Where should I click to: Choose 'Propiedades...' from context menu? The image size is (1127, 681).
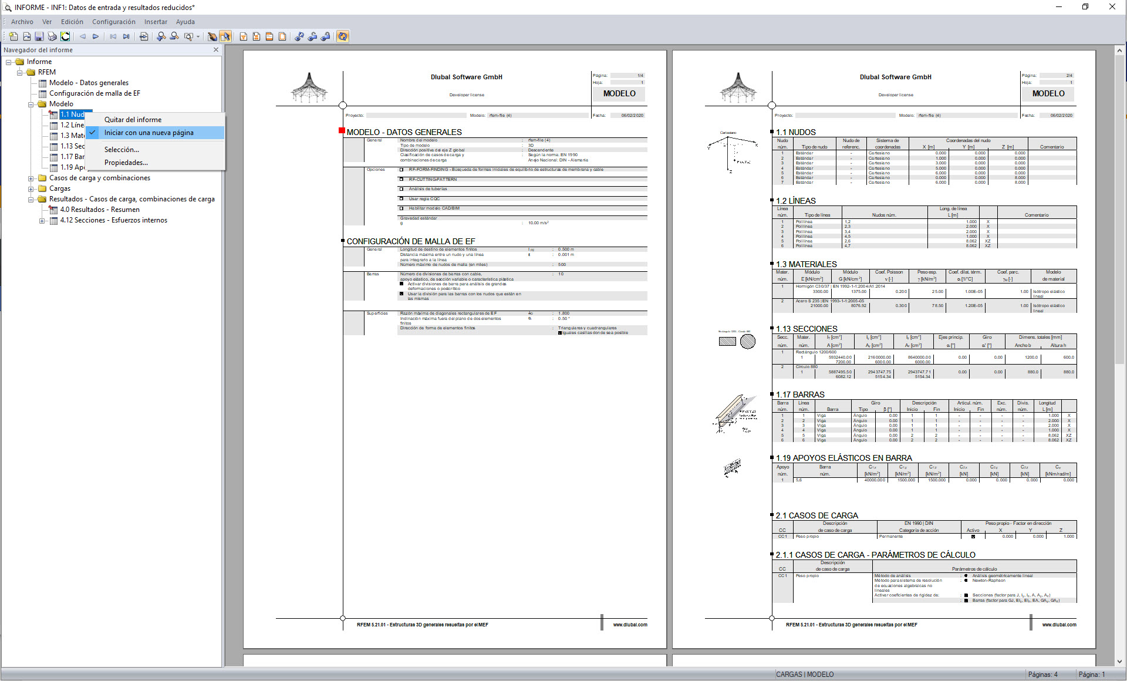point(156,163)
